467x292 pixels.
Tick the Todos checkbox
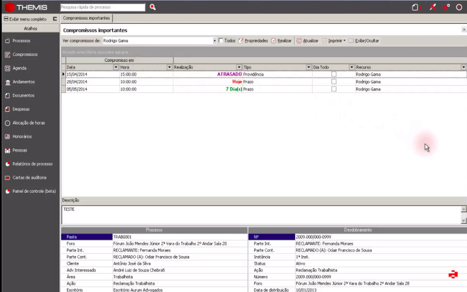click(221, 40)
